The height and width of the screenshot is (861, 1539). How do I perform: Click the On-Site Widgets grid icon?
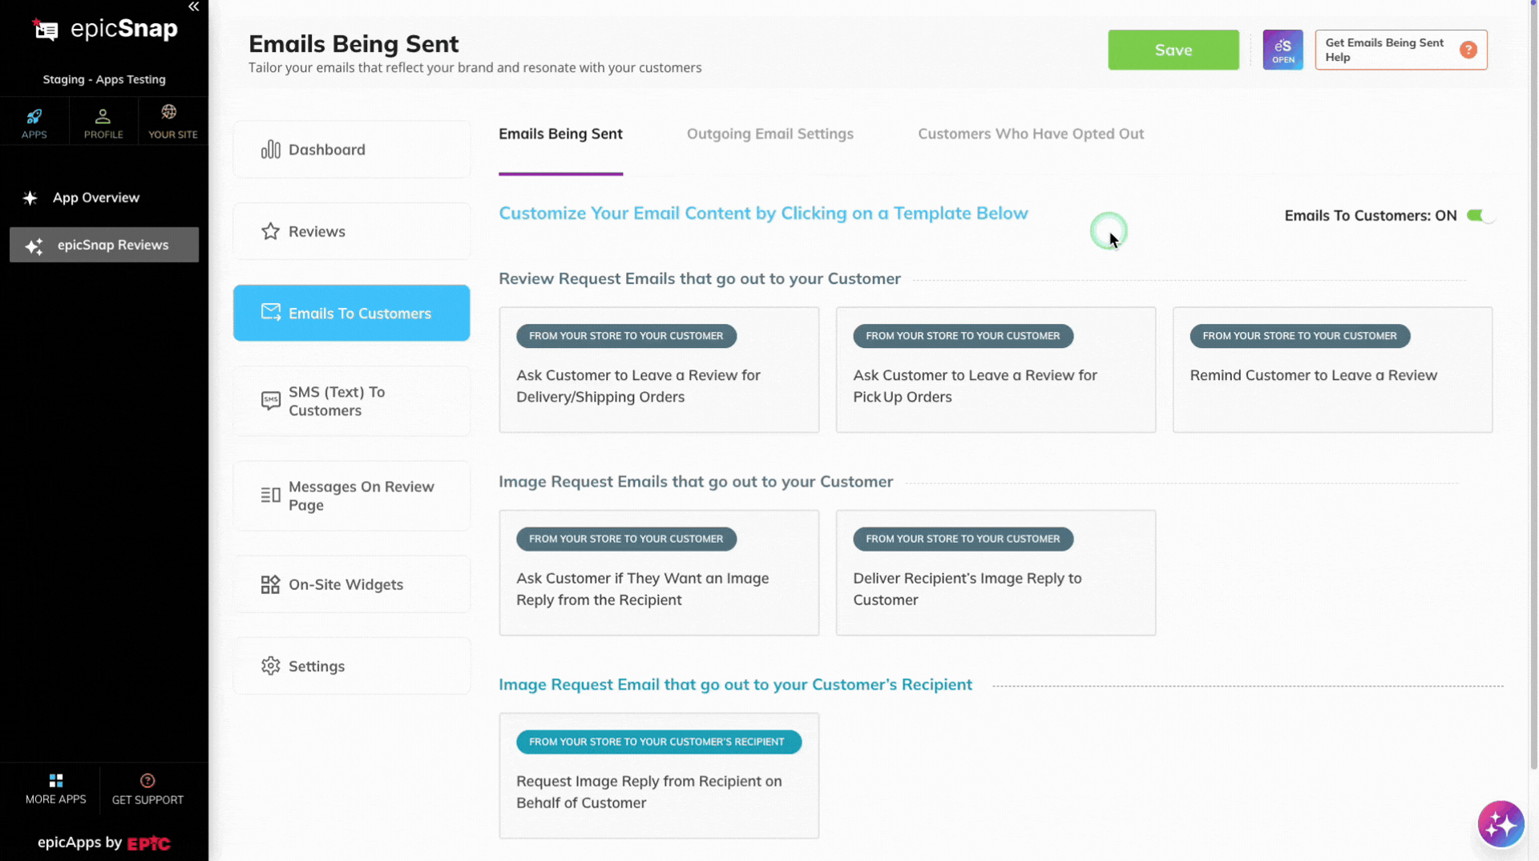(270, 584)
